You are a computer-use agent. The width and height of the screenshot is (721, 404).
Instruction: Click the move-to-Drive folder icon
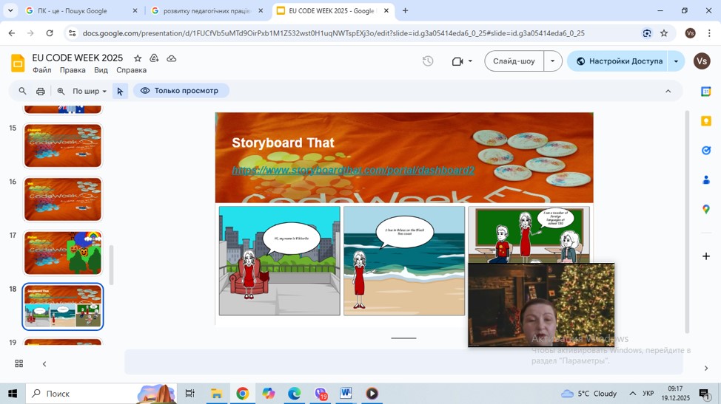tap(154, 58)
